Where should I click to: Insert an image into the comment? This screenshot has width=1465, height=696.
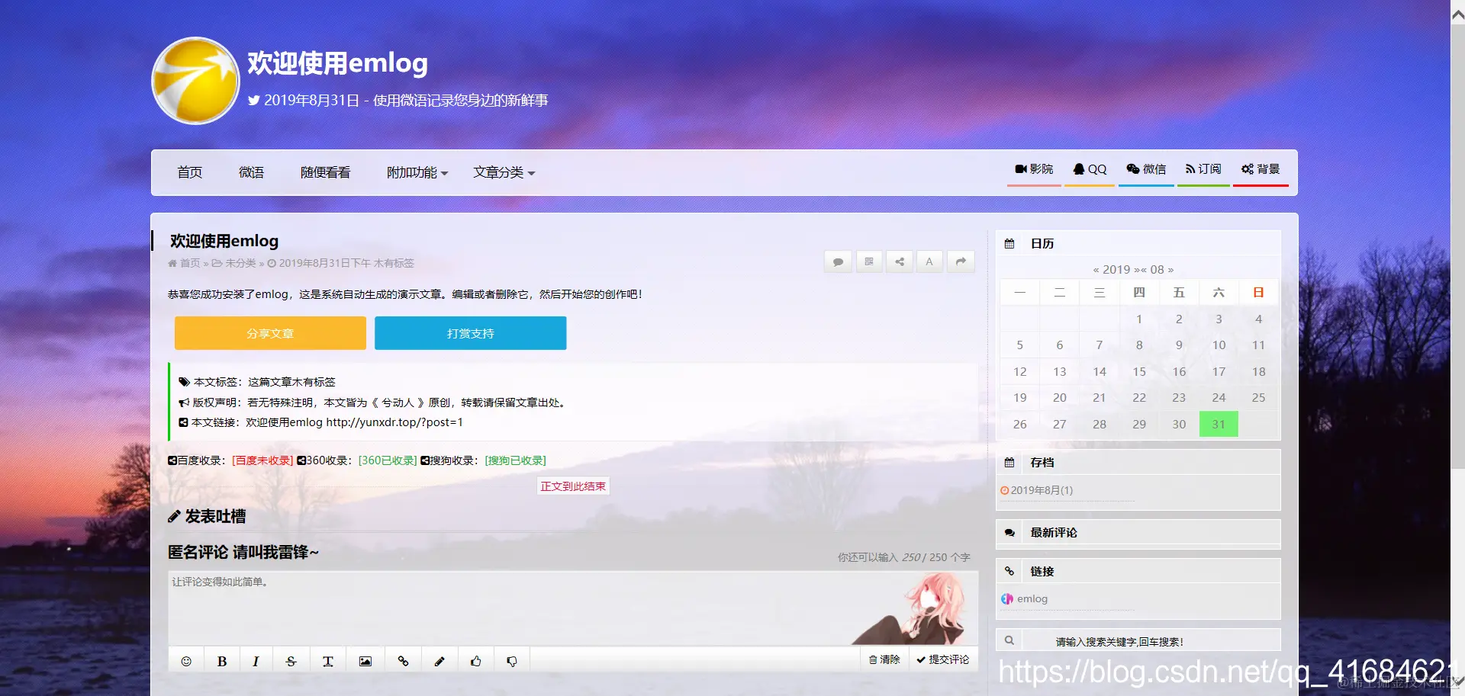pyautogui.click(x=365, y=659)
